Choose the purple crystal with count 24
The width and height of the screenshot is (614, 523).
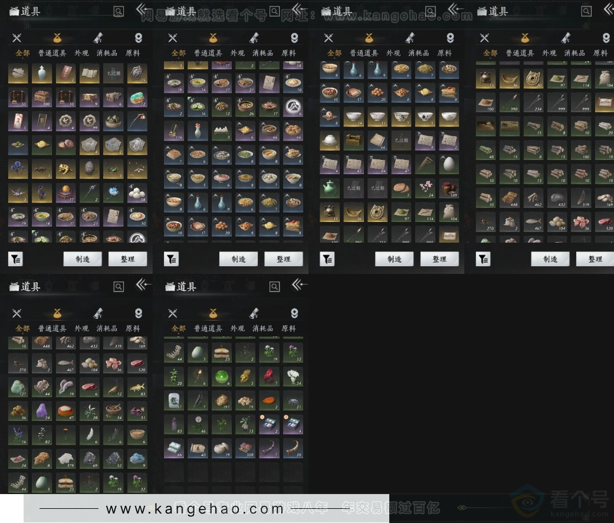(x=42, y=412)
